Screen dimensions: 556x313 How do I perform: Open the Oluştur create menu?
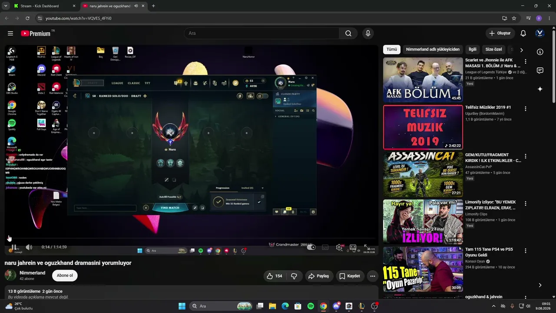click(x=500, y=33)
